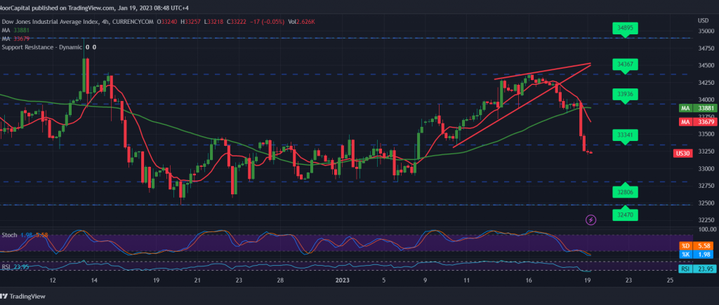This screenshot has width=719, height=305.
Task: Select the green 33936 level label
Action: coord(625,94)
